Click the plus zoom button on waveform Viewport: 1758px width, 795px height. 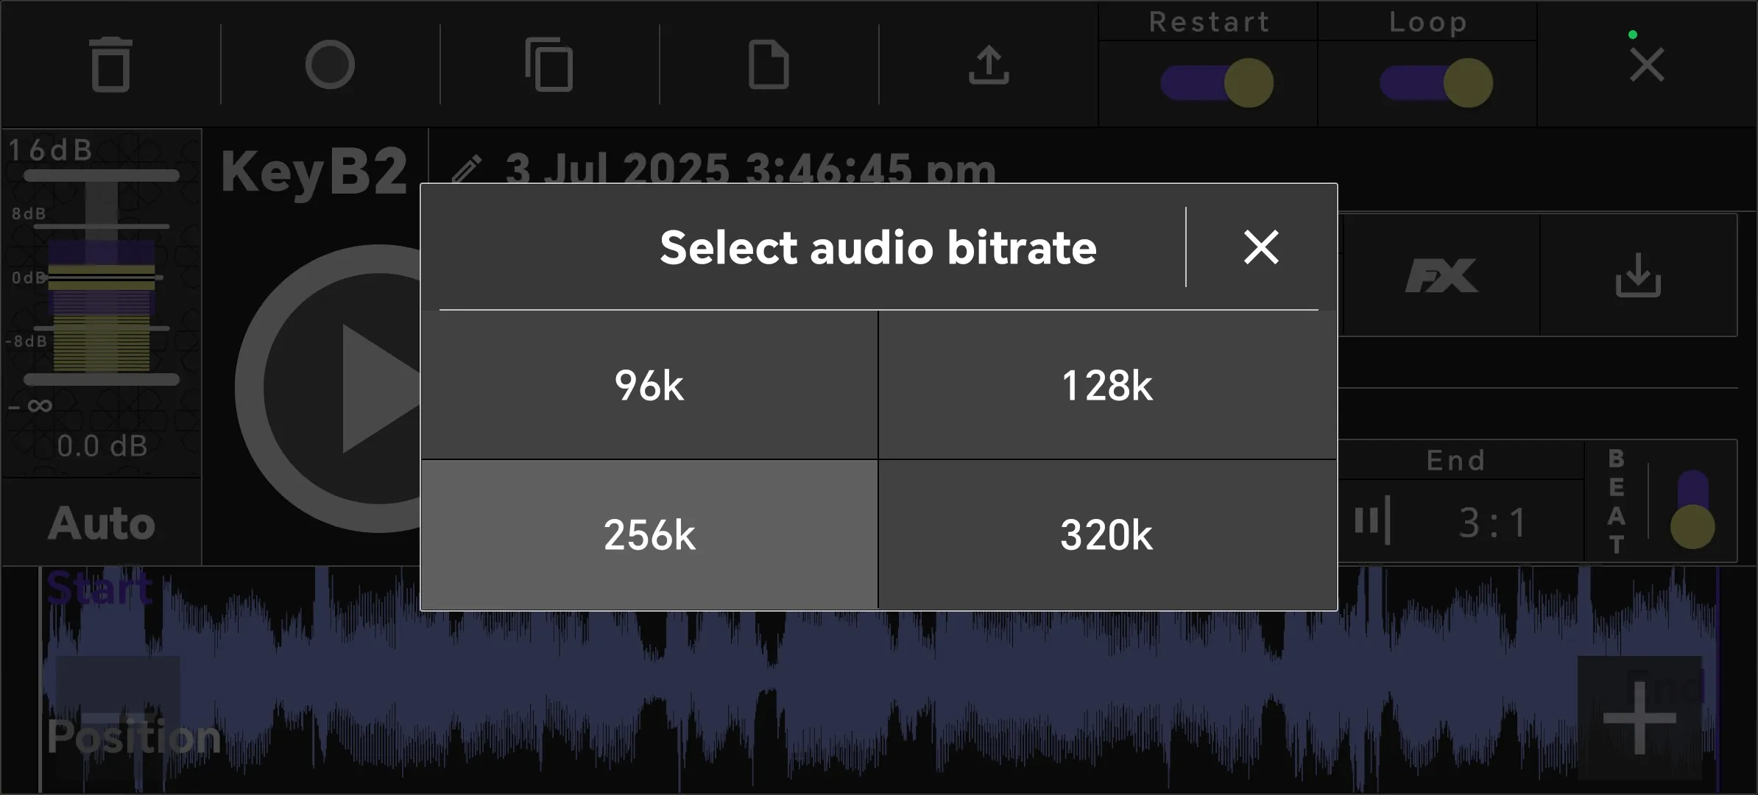point(1639,718)
